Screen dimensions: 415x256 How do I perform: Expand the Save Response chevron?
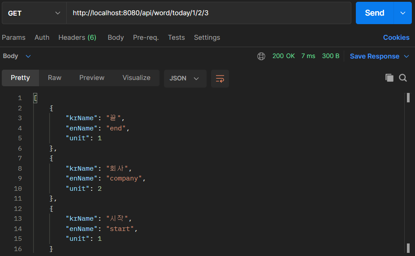pos(406,56)
